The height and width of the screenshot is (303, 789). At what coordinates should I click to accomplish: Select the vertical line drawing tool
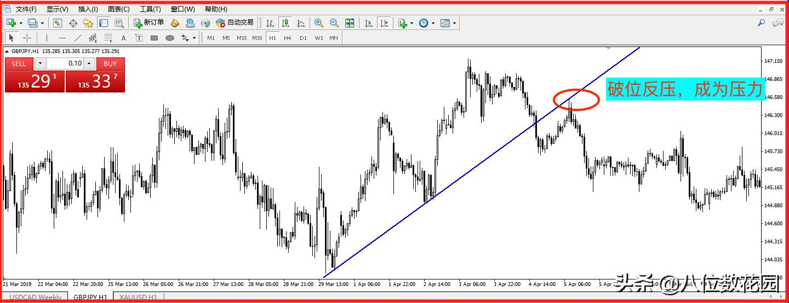coord(47,38)
